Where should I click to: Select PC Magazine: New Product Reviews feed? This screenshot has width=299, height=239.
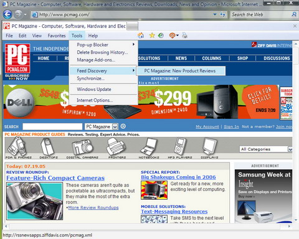[x=180, y=71]
